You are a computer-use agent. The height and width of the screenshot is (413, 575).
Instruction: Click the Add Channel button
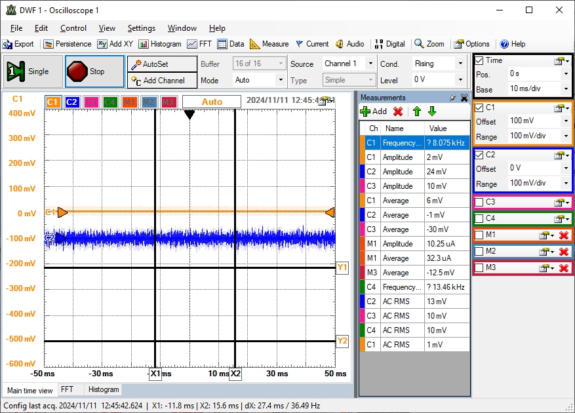[x=162, y=81]
